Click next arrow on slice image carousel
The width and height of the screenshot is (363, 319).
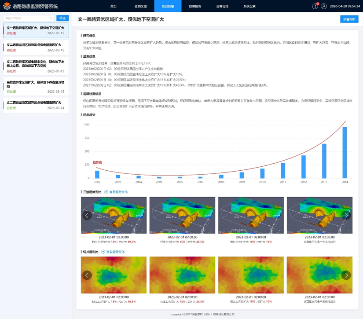pos(346,275)
